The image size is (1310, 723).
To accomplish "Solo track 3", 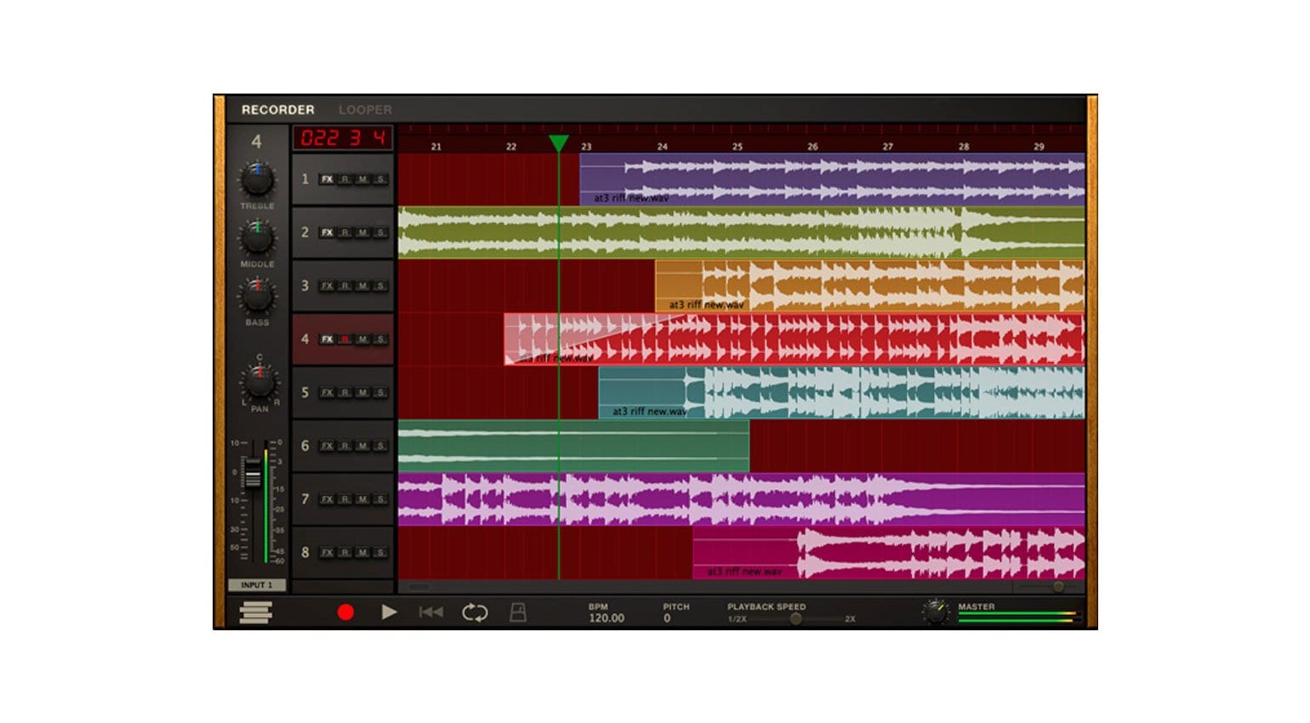I will tap(380, 287).
